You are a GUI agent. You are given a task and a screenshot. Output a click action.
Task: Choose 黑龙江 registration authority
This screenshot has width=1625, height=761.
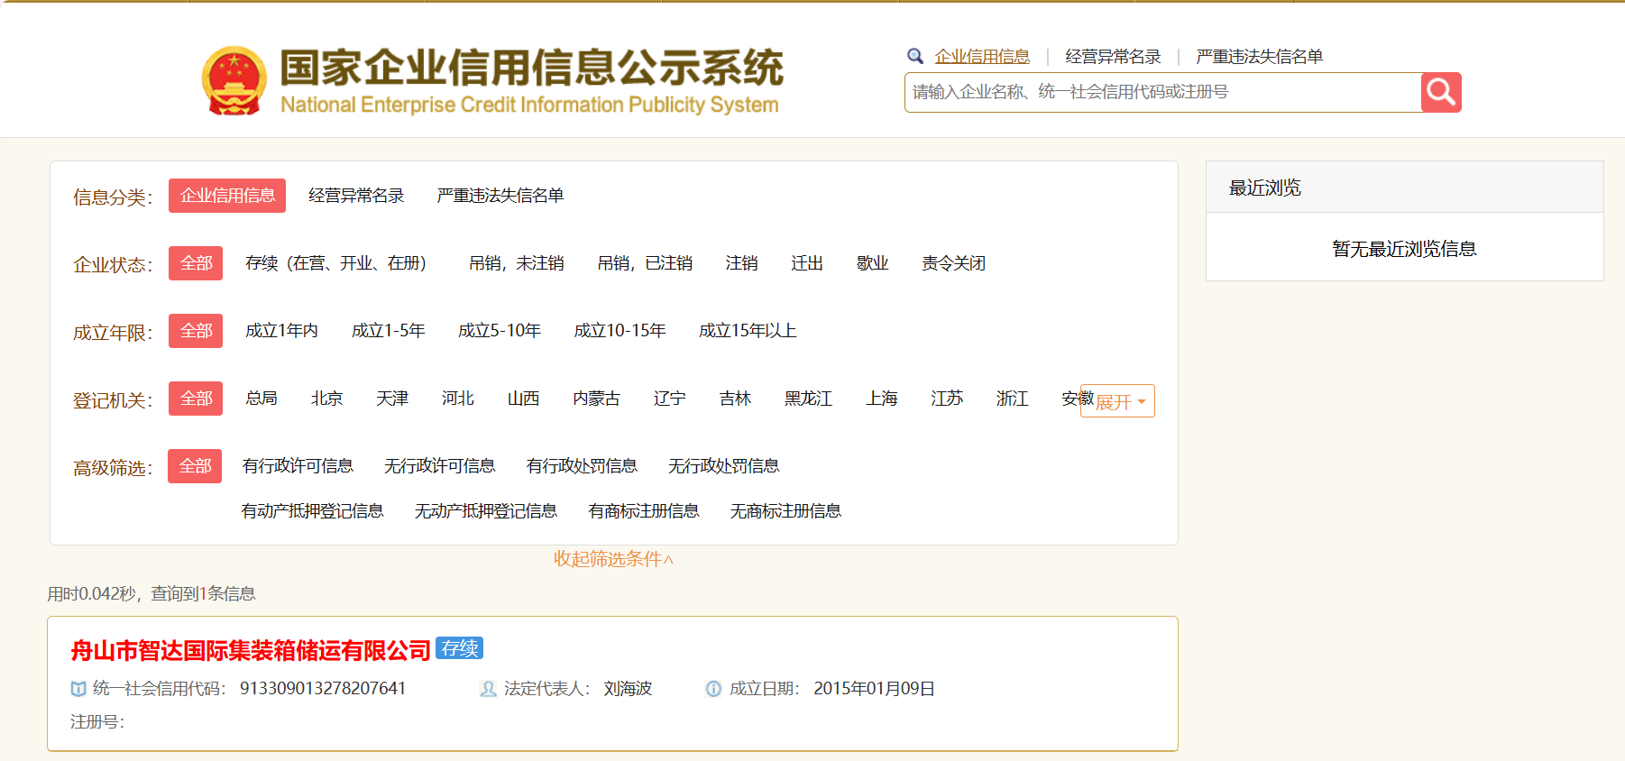pos(808,399)
